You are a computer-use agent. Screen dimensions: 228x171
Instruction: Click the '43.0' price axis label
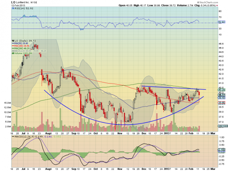[x=221, y=65]
